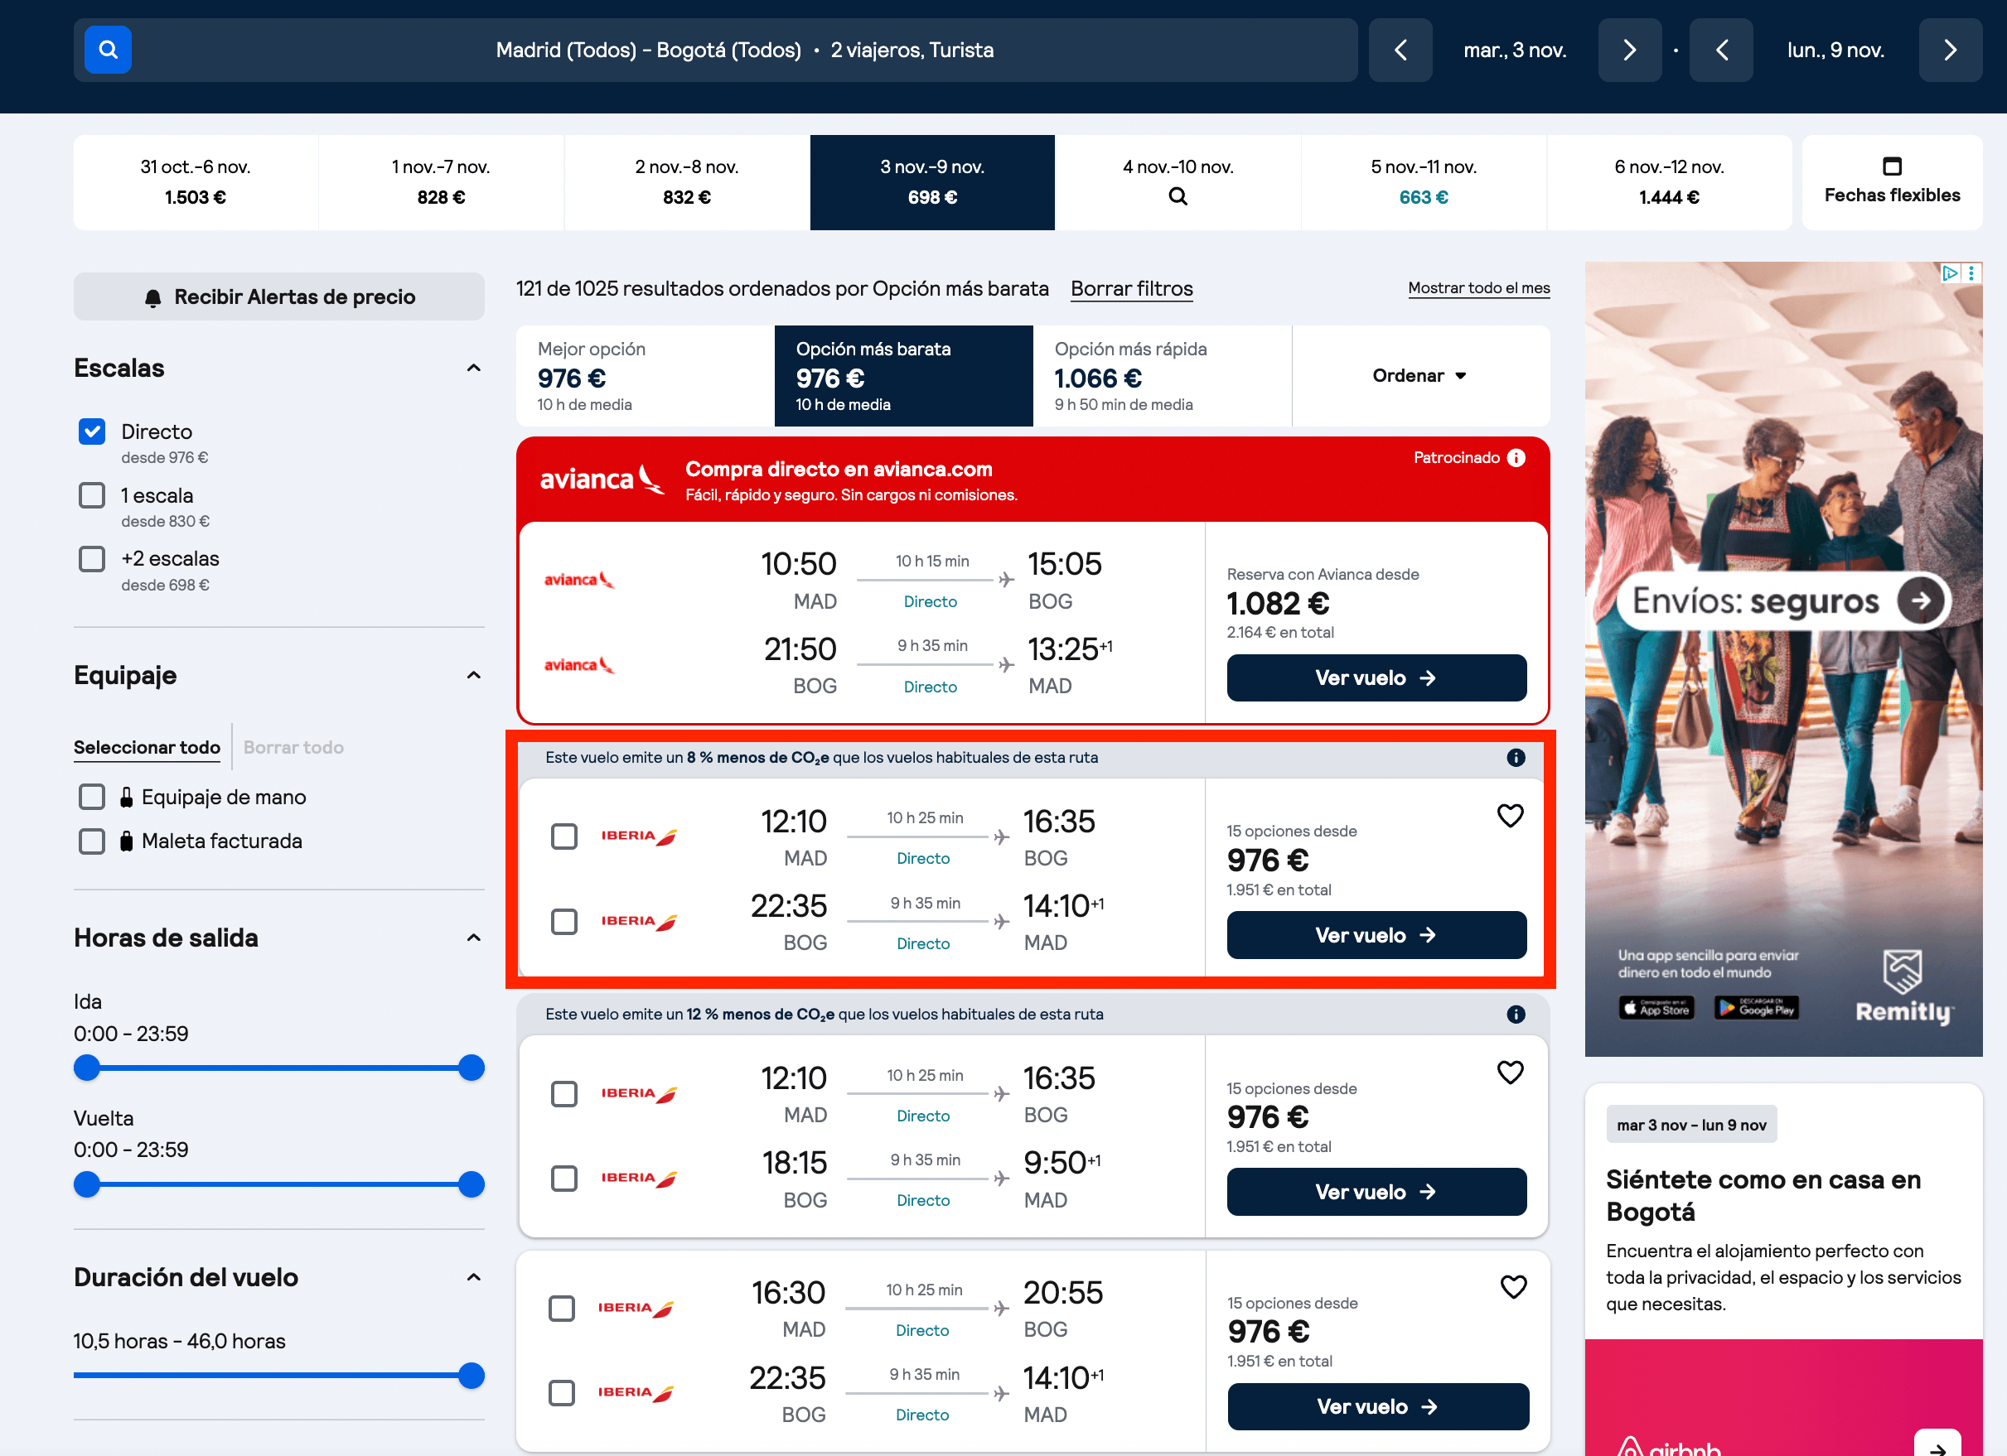Check Maleta facturada baggage filter
Screen dimensions: 2007x1456
click(x=92, y=841)
